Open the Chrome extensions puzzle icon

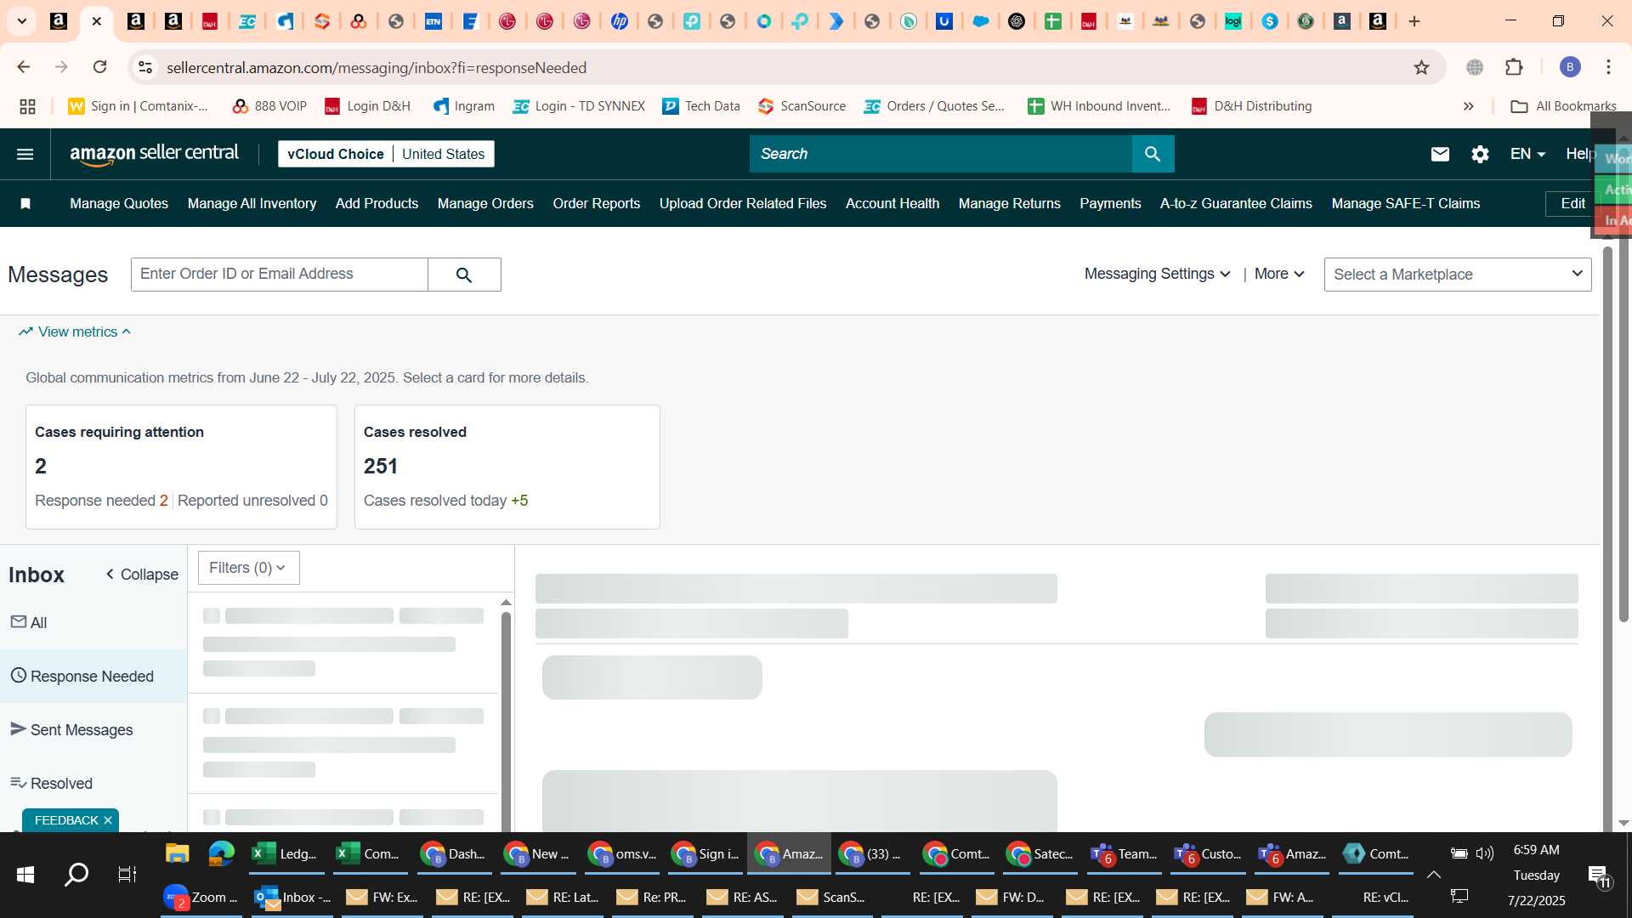click(x=1514, y=67)
